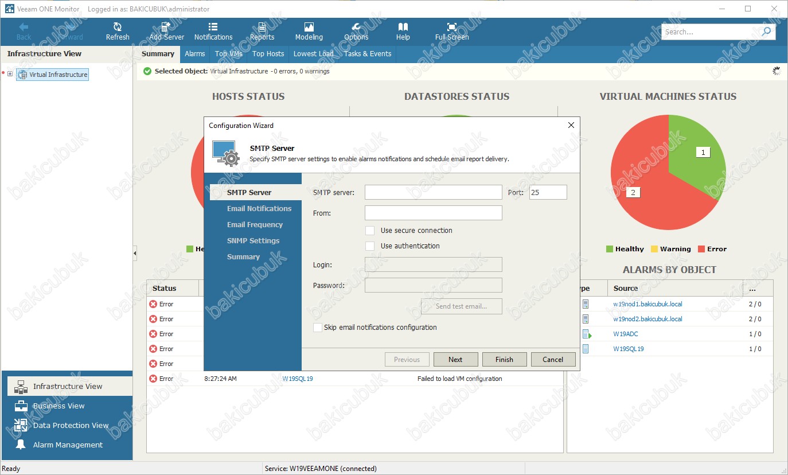Click the VM icon beside W19ADC

(586, 334)
